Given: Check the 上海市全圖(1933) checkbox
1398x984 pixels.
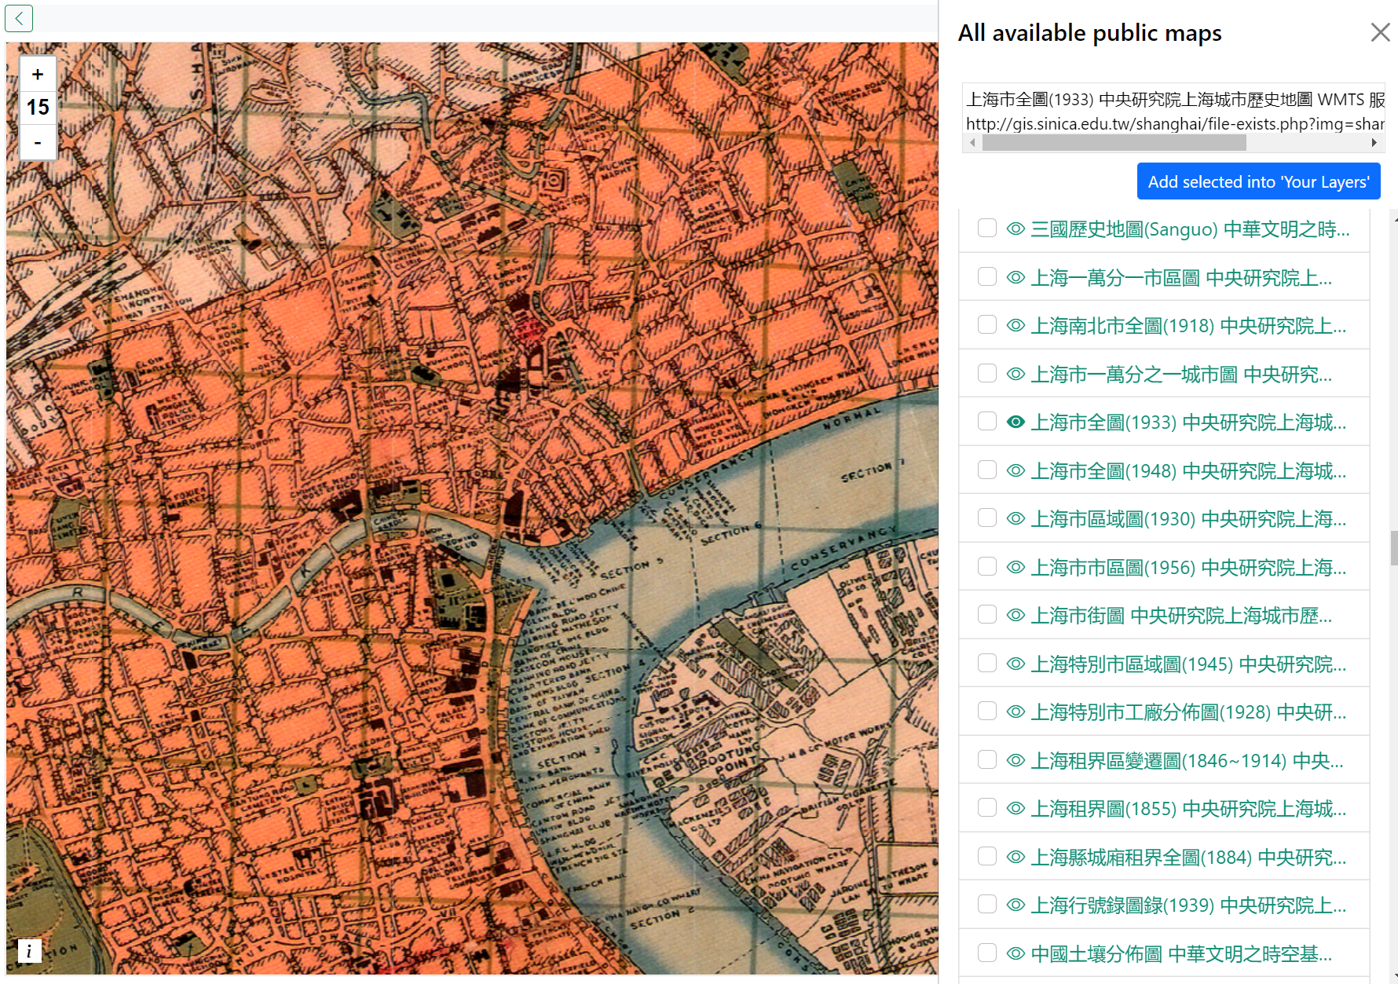Looking at the screenshot, I should click(987, 421).
